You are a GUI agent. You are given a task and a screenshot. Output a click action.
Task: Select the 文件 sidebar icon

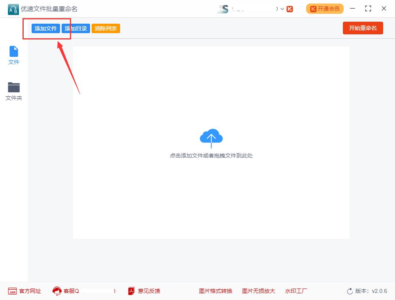tap(14, 54)
